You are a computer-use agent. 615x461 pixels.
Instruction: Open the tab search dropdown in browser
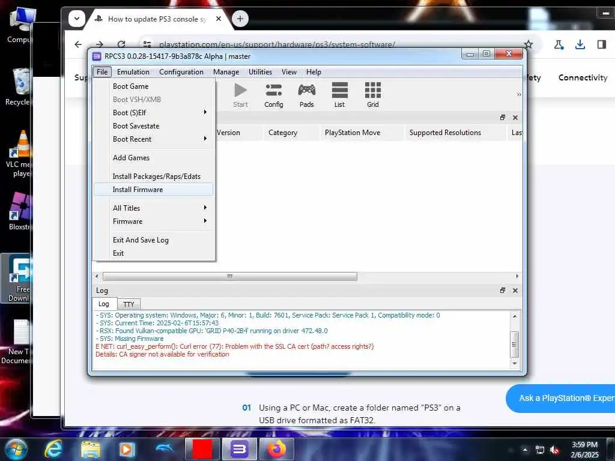77,19
